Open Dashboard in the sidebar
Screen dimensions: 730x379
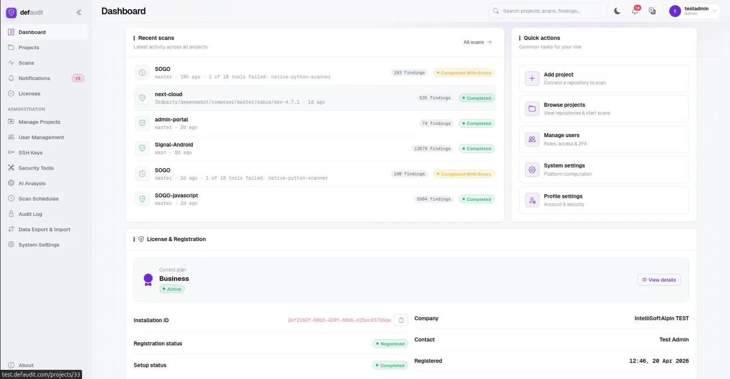pos(45,32)
